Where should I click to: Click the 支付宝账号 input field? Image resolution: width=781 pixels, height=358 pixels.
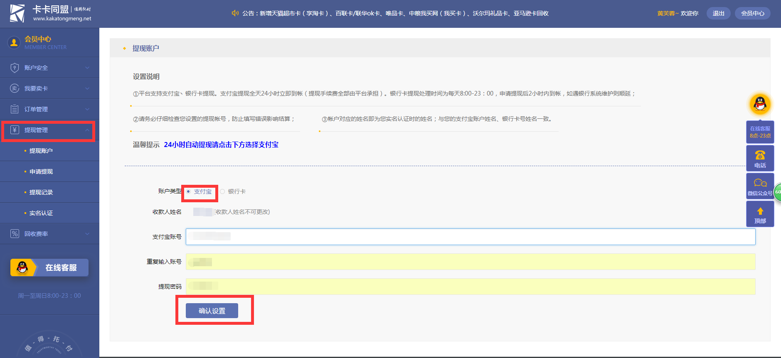[x=471, y=237]
